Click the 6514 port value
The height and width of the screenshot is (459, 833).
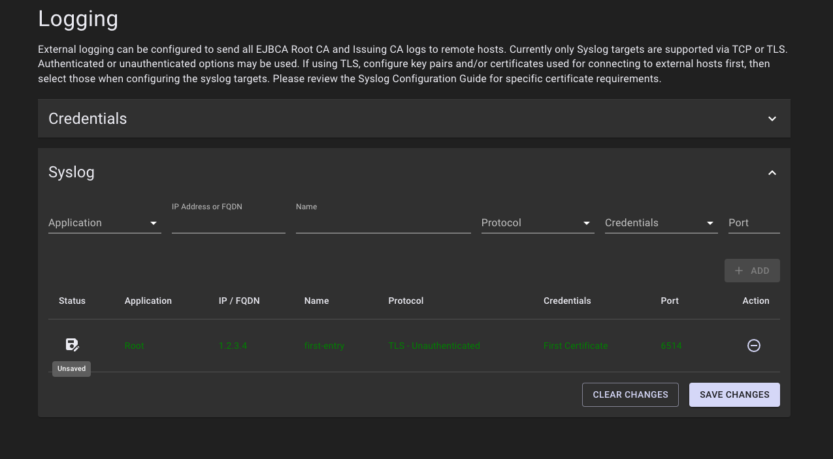pos(671,346)
